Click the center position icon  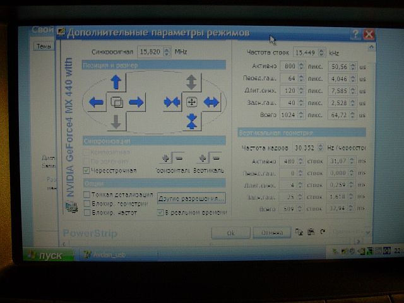click(x=116, y=102)
